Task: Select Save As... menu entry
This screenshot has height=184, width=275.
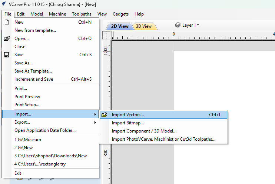Action: tap(50, 63)
